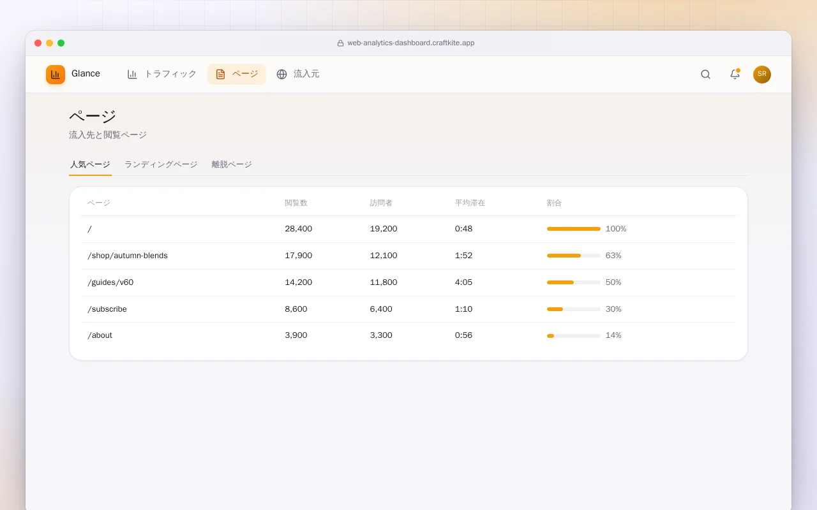Click the Glance brand name
The width and height of the screenshot is (817, 510).
[x=86, y=74]
